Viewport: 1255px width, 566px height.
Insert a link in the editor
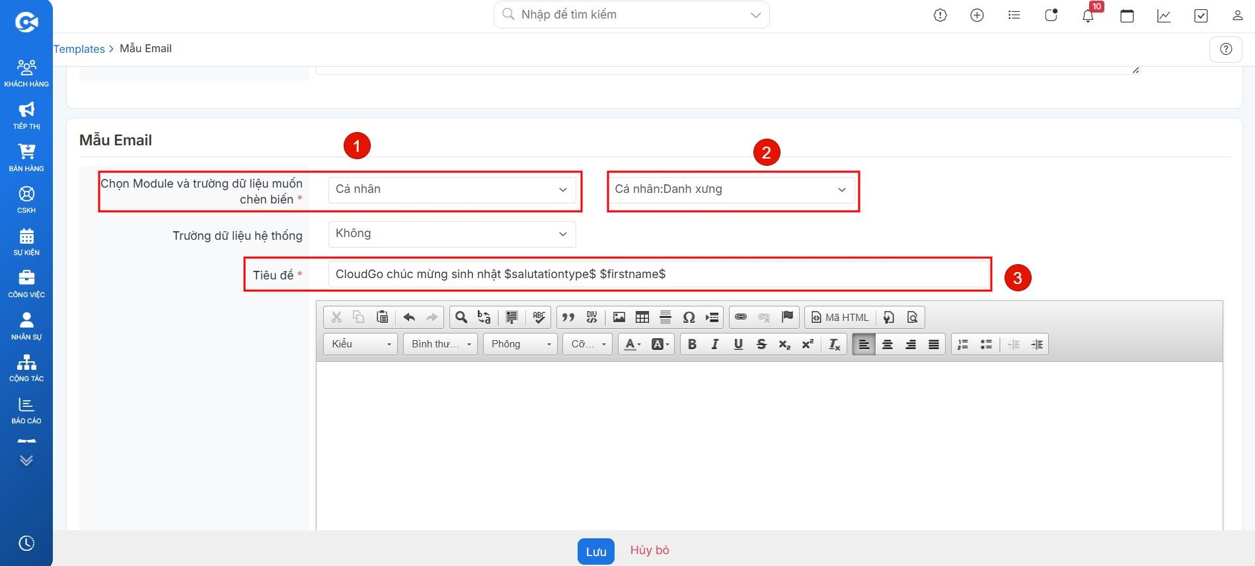(x=741, y=317)
